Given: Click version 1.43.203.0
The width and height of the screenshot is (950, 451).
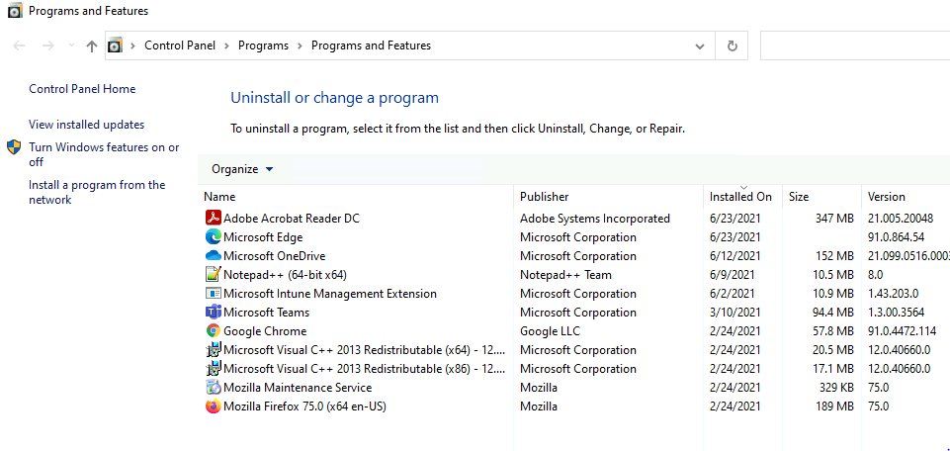Looking at the screenshot, I should pos(893,294).
